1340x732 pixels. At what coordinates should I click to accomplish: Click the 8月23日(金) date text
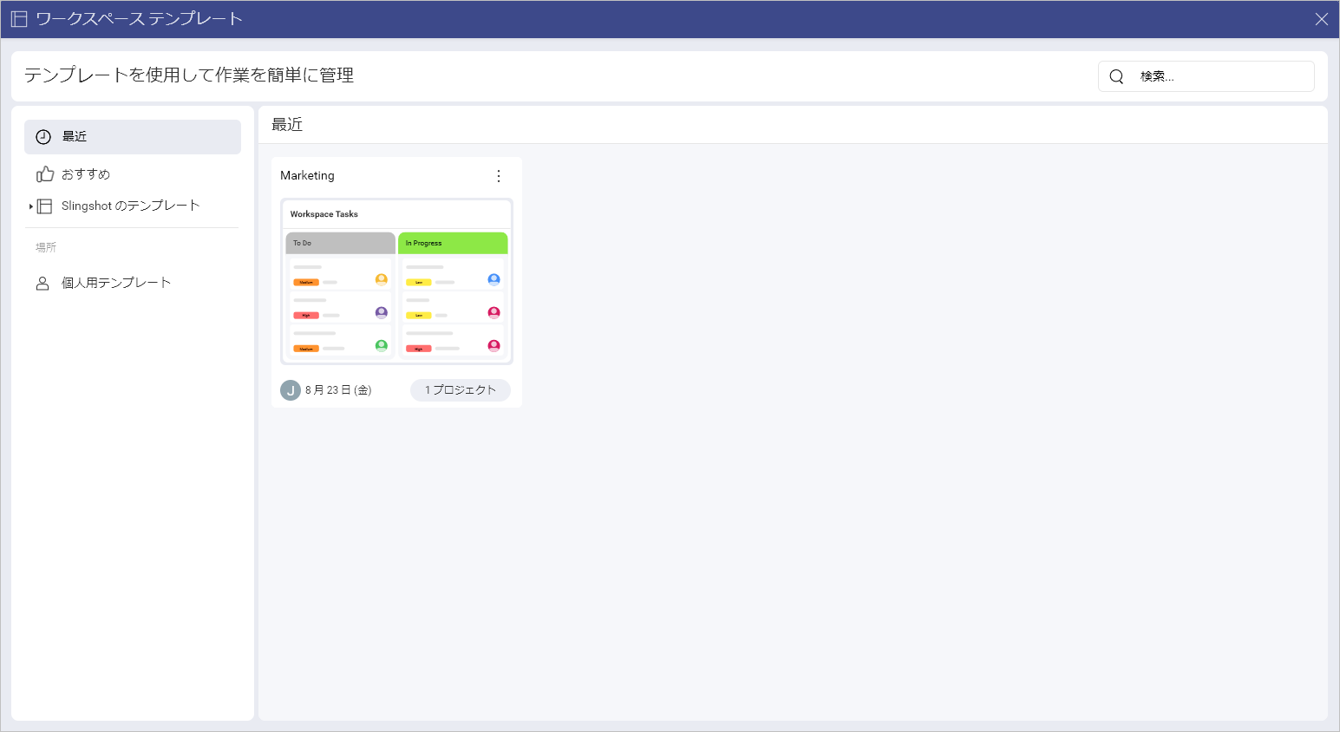[338, 390]
